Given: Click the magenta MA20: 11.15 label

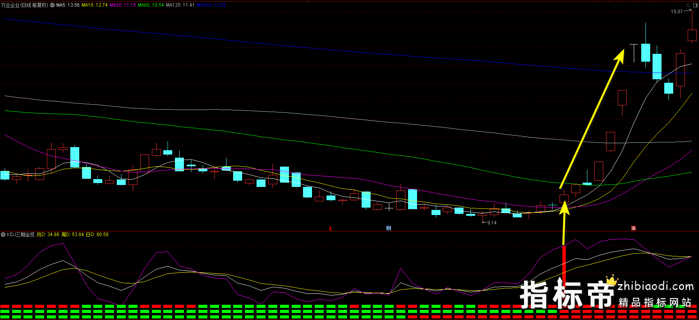Looking at the screenshot, I should [123, 5].
